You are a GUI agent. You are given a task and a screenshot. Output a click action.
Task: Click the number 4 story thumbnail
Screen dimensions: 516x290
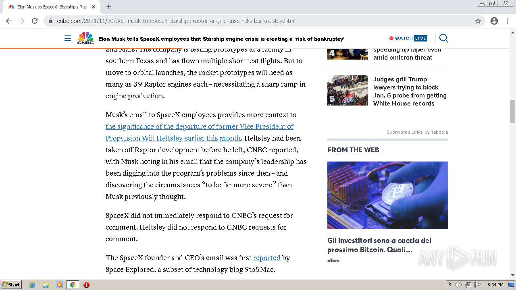click(x=347, y=54)
